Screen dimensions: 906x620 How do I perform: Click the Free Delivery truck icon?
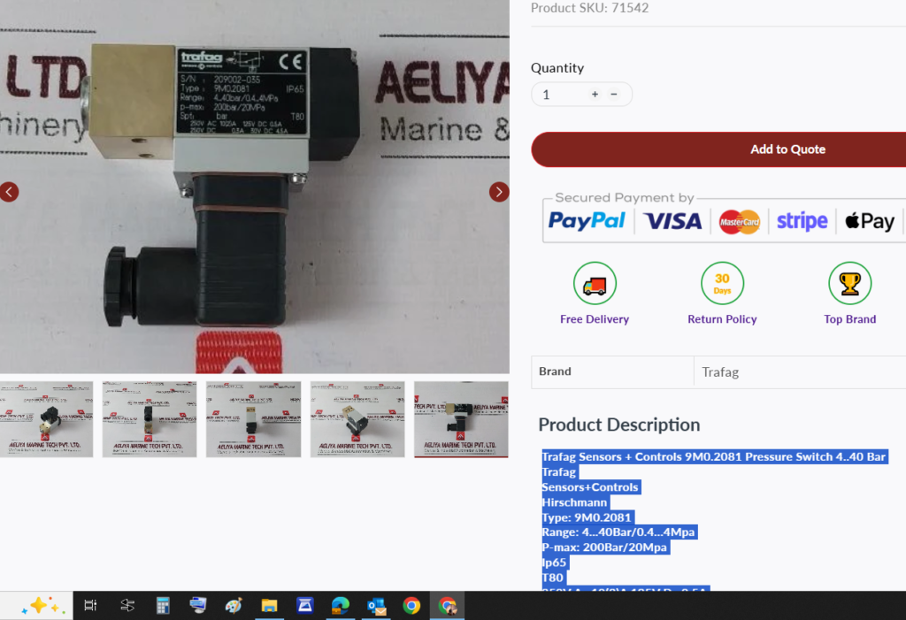[595, 284]
